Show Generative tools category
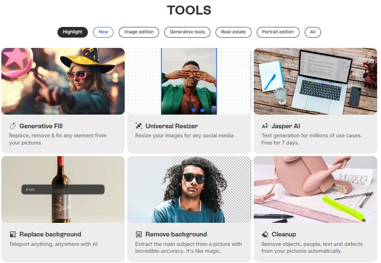This screenshot has height=263, width=381. (x=187, y=32)
